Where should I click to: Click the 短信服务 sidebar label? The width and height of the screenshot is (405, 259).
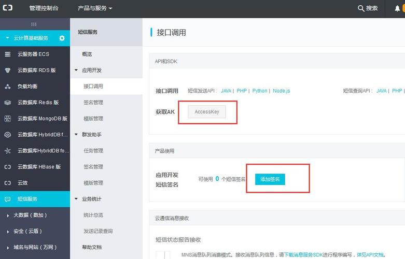point(27,199)
